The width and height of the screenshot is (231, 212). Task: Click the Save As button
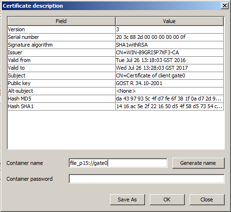127,200
